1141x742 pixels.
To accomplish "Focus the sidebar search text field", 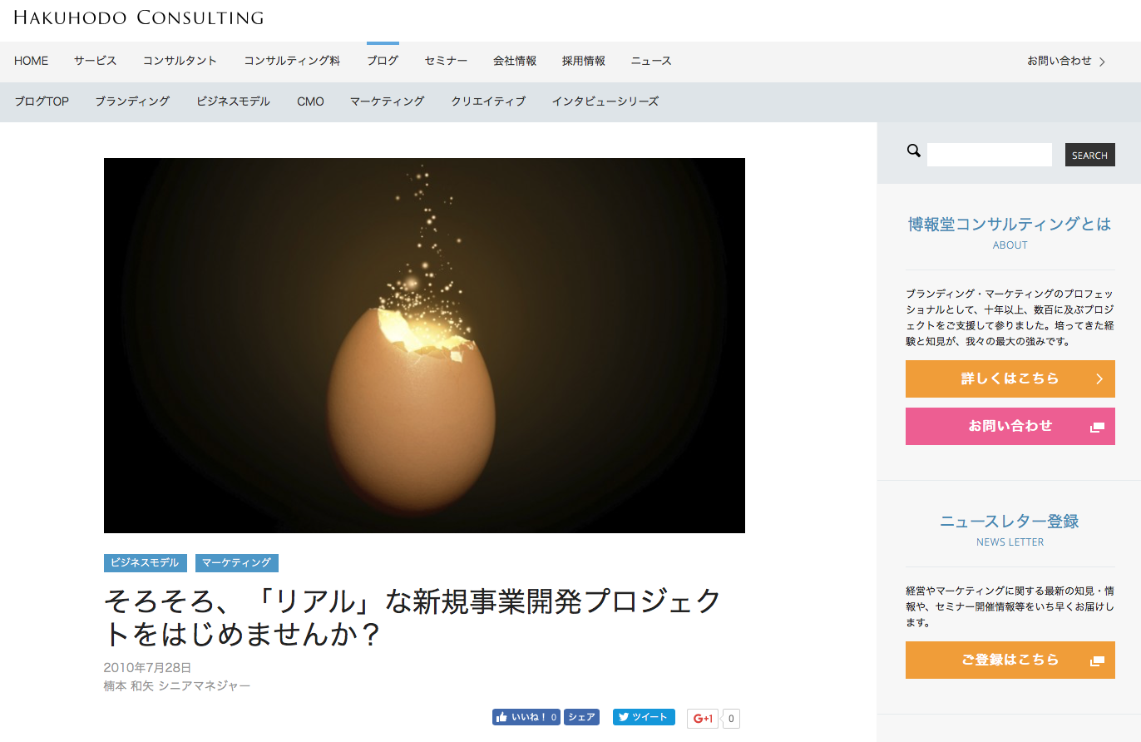I will pyautogui.click(x=990, y=155).
